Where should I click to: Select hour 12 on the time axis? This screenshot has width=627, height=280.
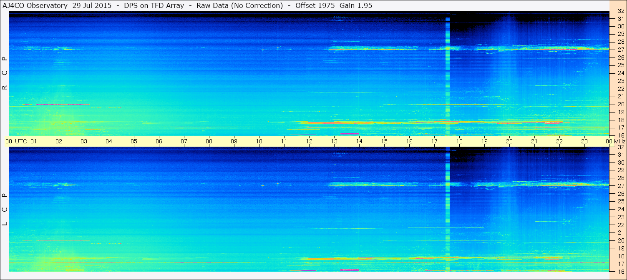coord(309,141)
